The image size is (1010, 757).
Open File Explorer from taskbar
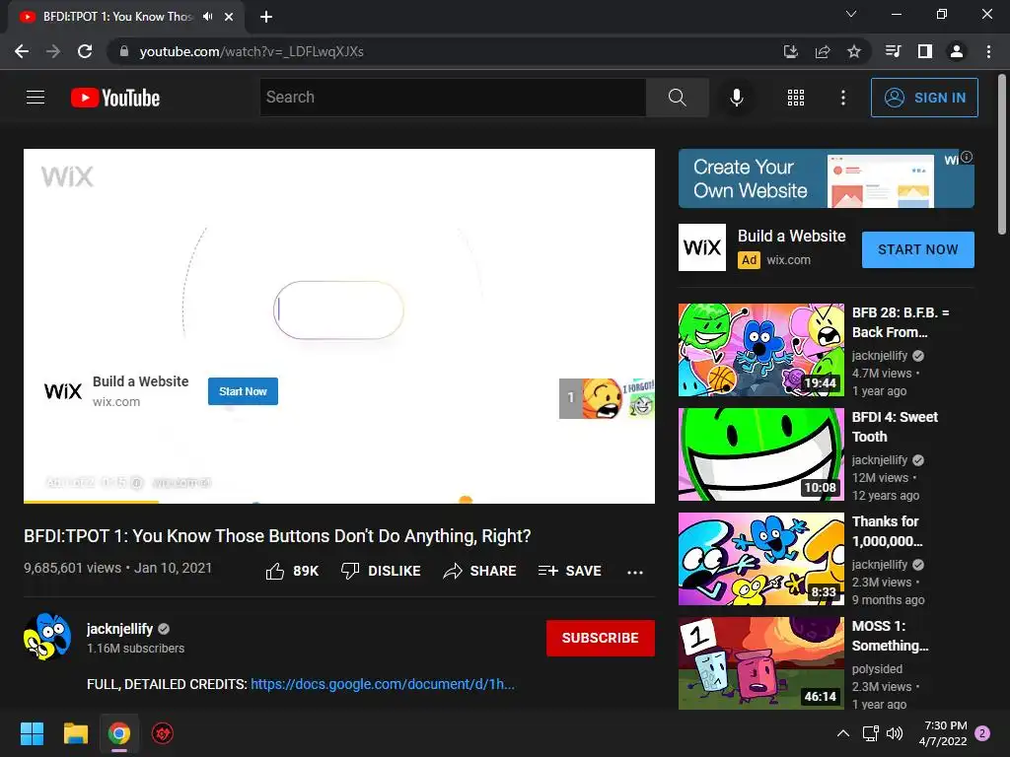point(75,733)
